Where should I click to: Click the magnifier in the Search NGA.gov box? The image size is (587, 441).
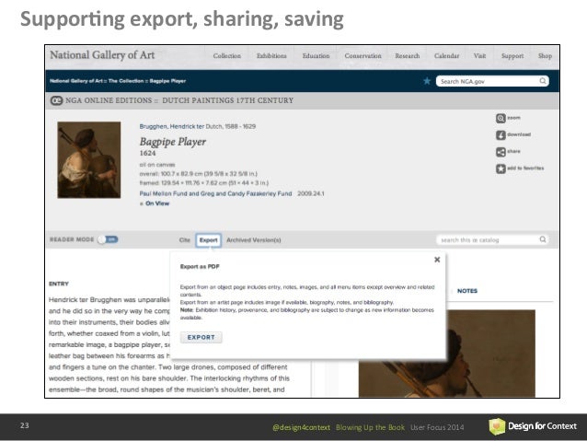click(x=543, y=81)
